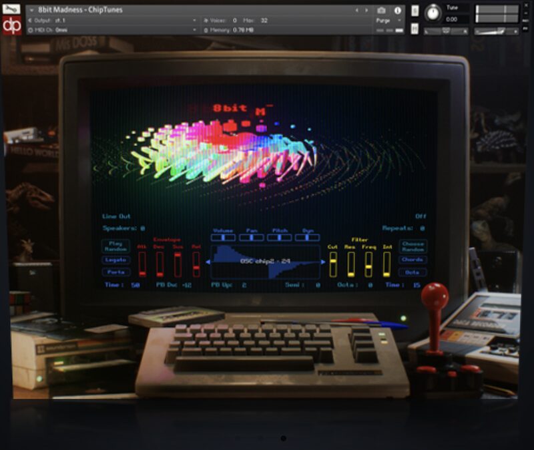
Task: Toggle the Chords option
Action: click(413, 260)
